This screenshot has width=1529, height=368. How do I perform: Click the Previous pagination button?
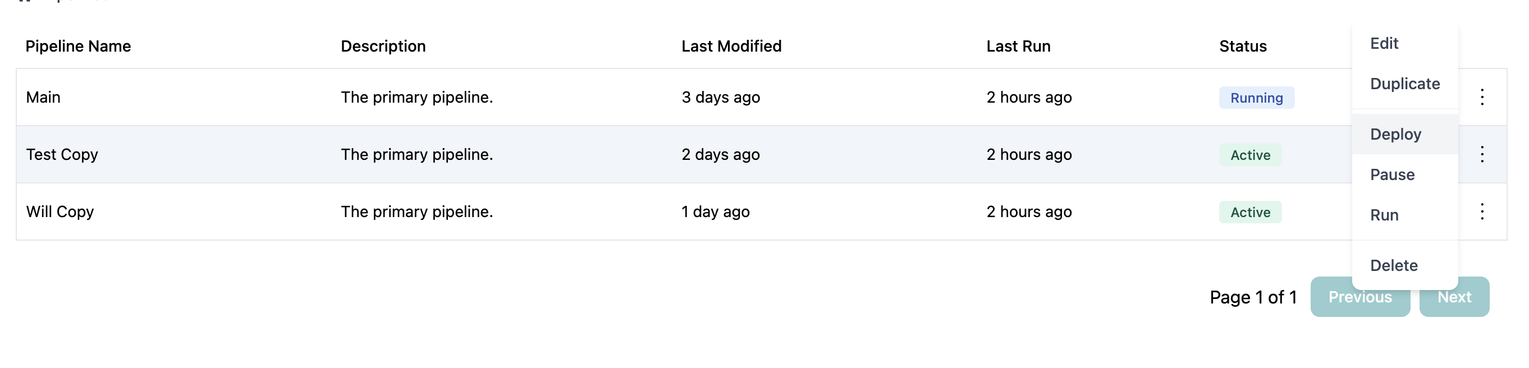(1360, 296)
